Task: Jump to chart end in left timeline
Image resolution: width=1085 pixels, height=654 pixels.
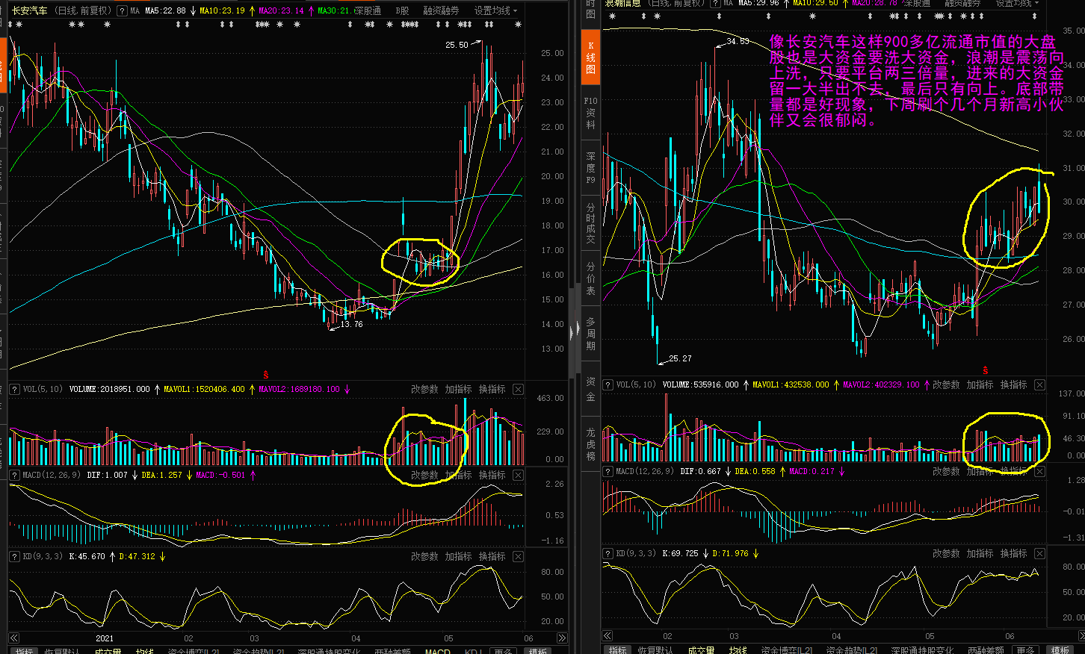Action: click(562, 638)
